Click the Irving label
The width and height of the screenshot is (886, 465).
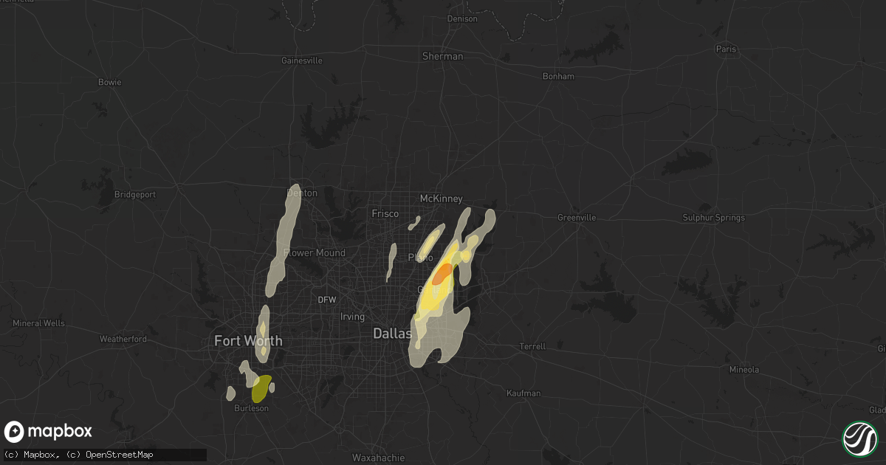(352, 317)
